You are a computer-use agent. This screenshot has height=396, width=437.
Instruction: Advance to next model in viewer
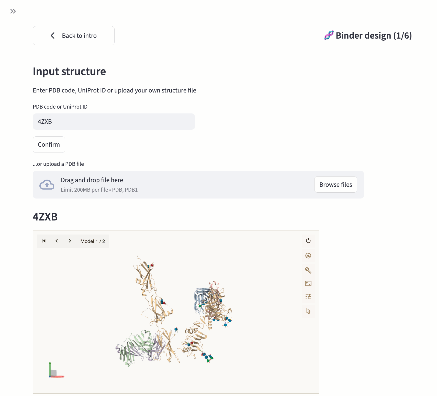click(x=70, y=241)
